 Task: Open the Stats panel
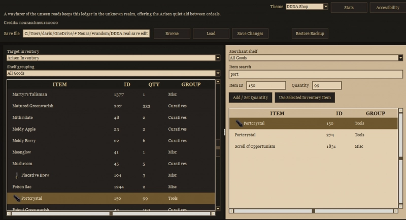tap(349, 8)
